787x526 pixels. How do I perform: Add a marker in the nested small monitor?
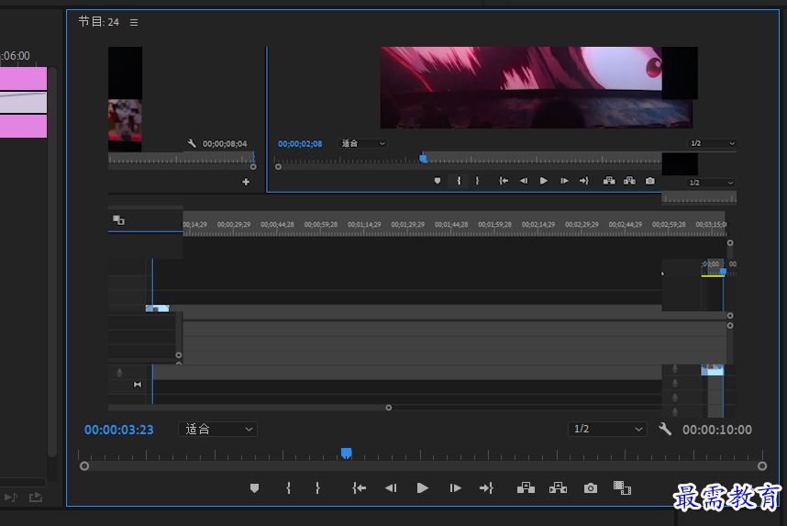(x=438, y=181)
